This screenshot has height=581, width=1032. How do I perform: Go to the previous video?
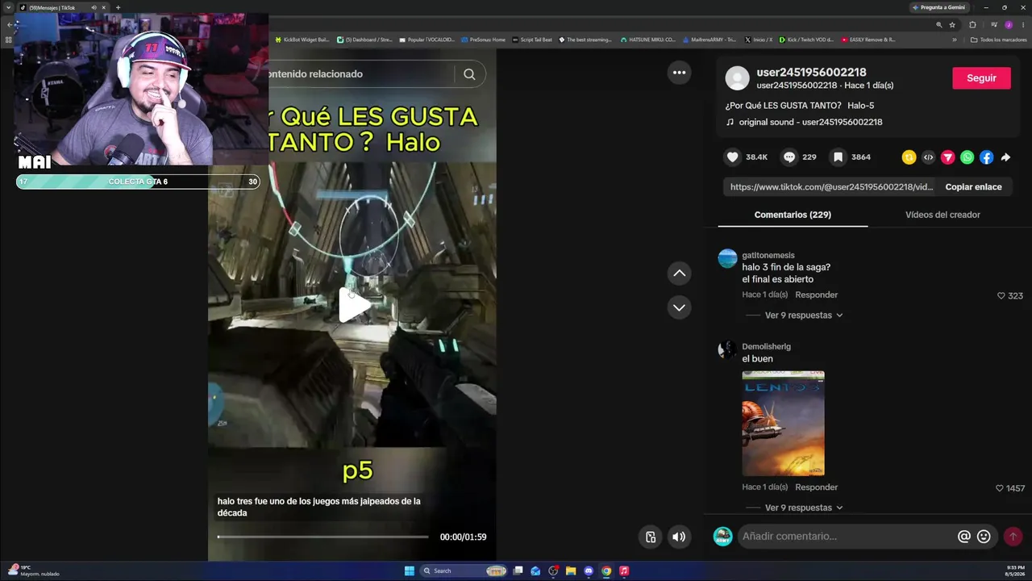(x=680, y=274)
